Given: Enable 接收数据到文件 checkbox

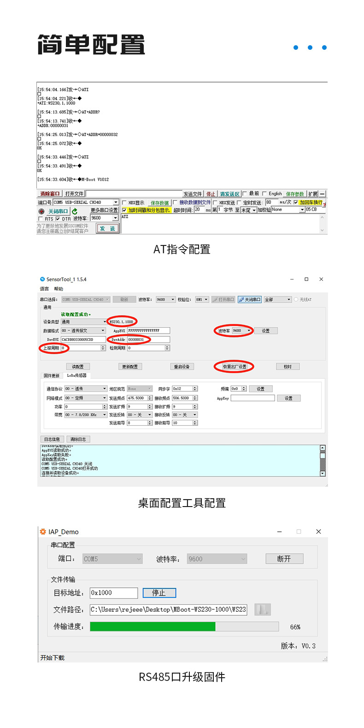Looking at the screenshot, I should click(175, 202).
